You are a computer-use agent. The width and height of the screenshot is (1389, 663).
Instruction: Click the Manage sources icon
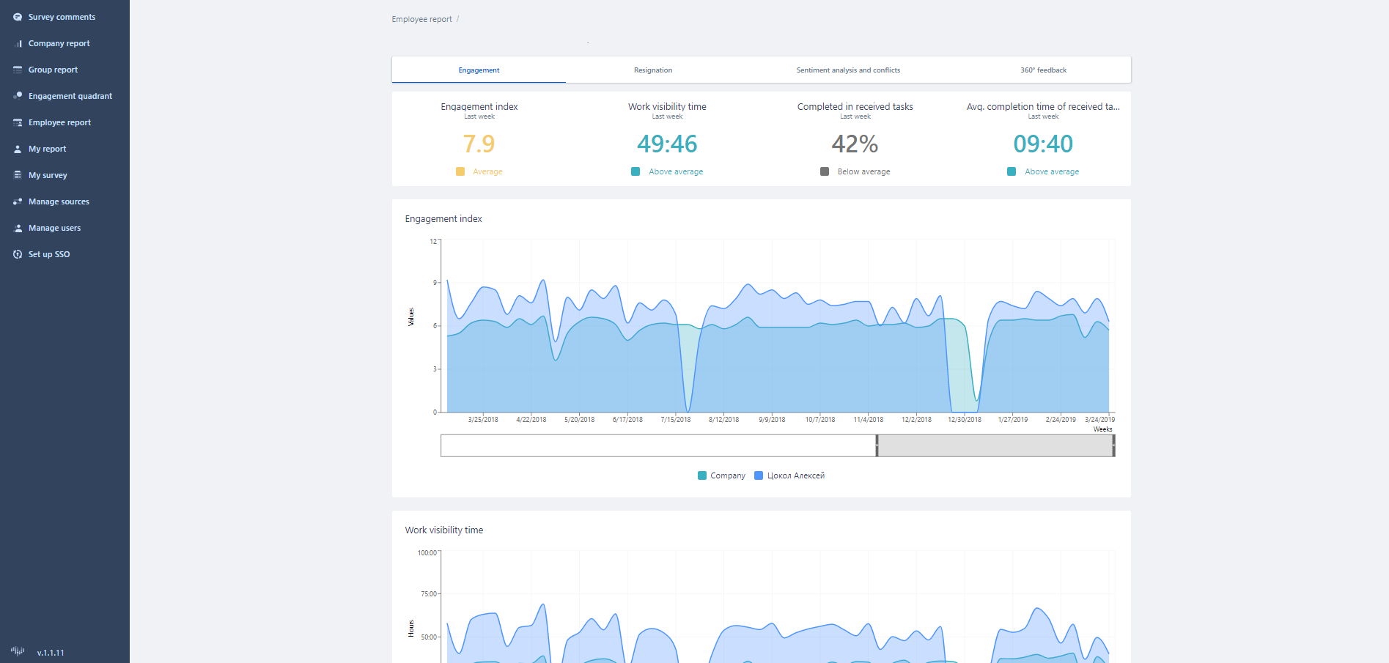click(x=18, y=201)
